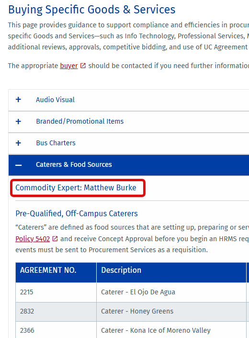Click the AGREEMENT NO. column header
This screenshot has height=338, width=249.
tap(56, 272)
